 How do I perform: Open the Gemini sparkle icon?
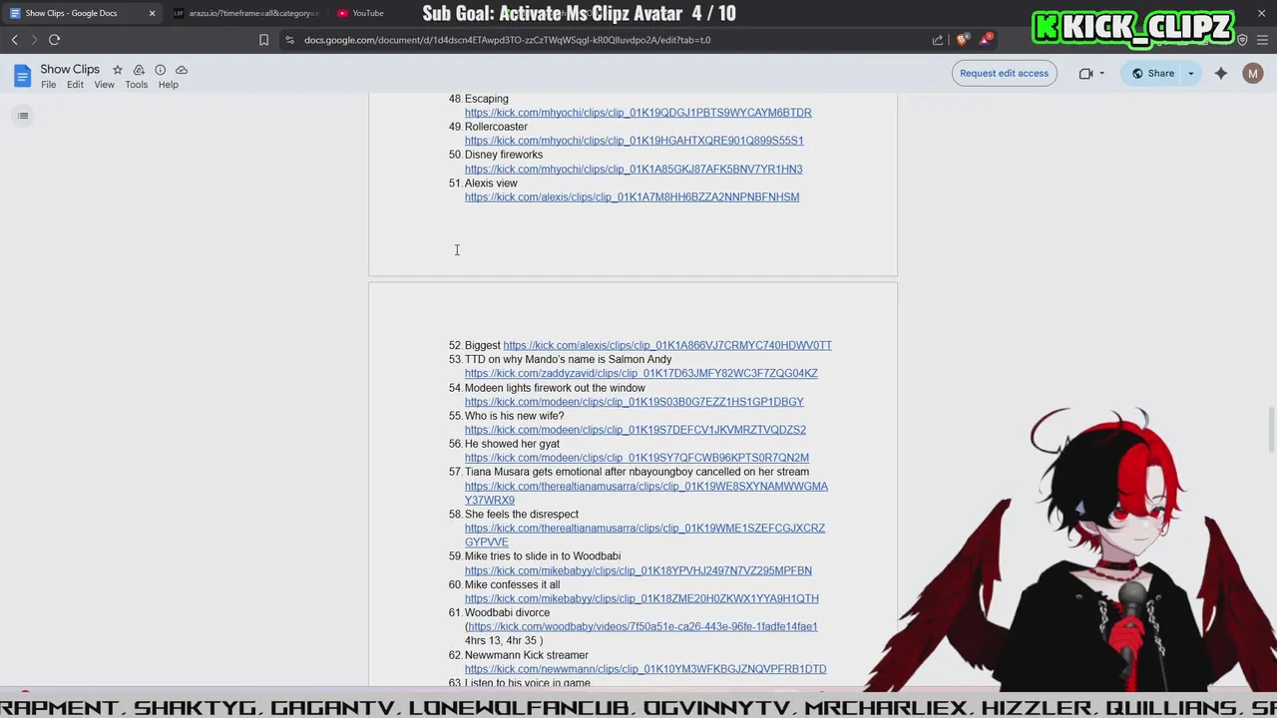pos(1221,73)
